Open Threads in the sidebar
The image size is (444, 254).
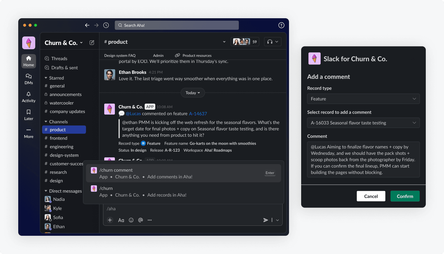[x=59, y=58]
